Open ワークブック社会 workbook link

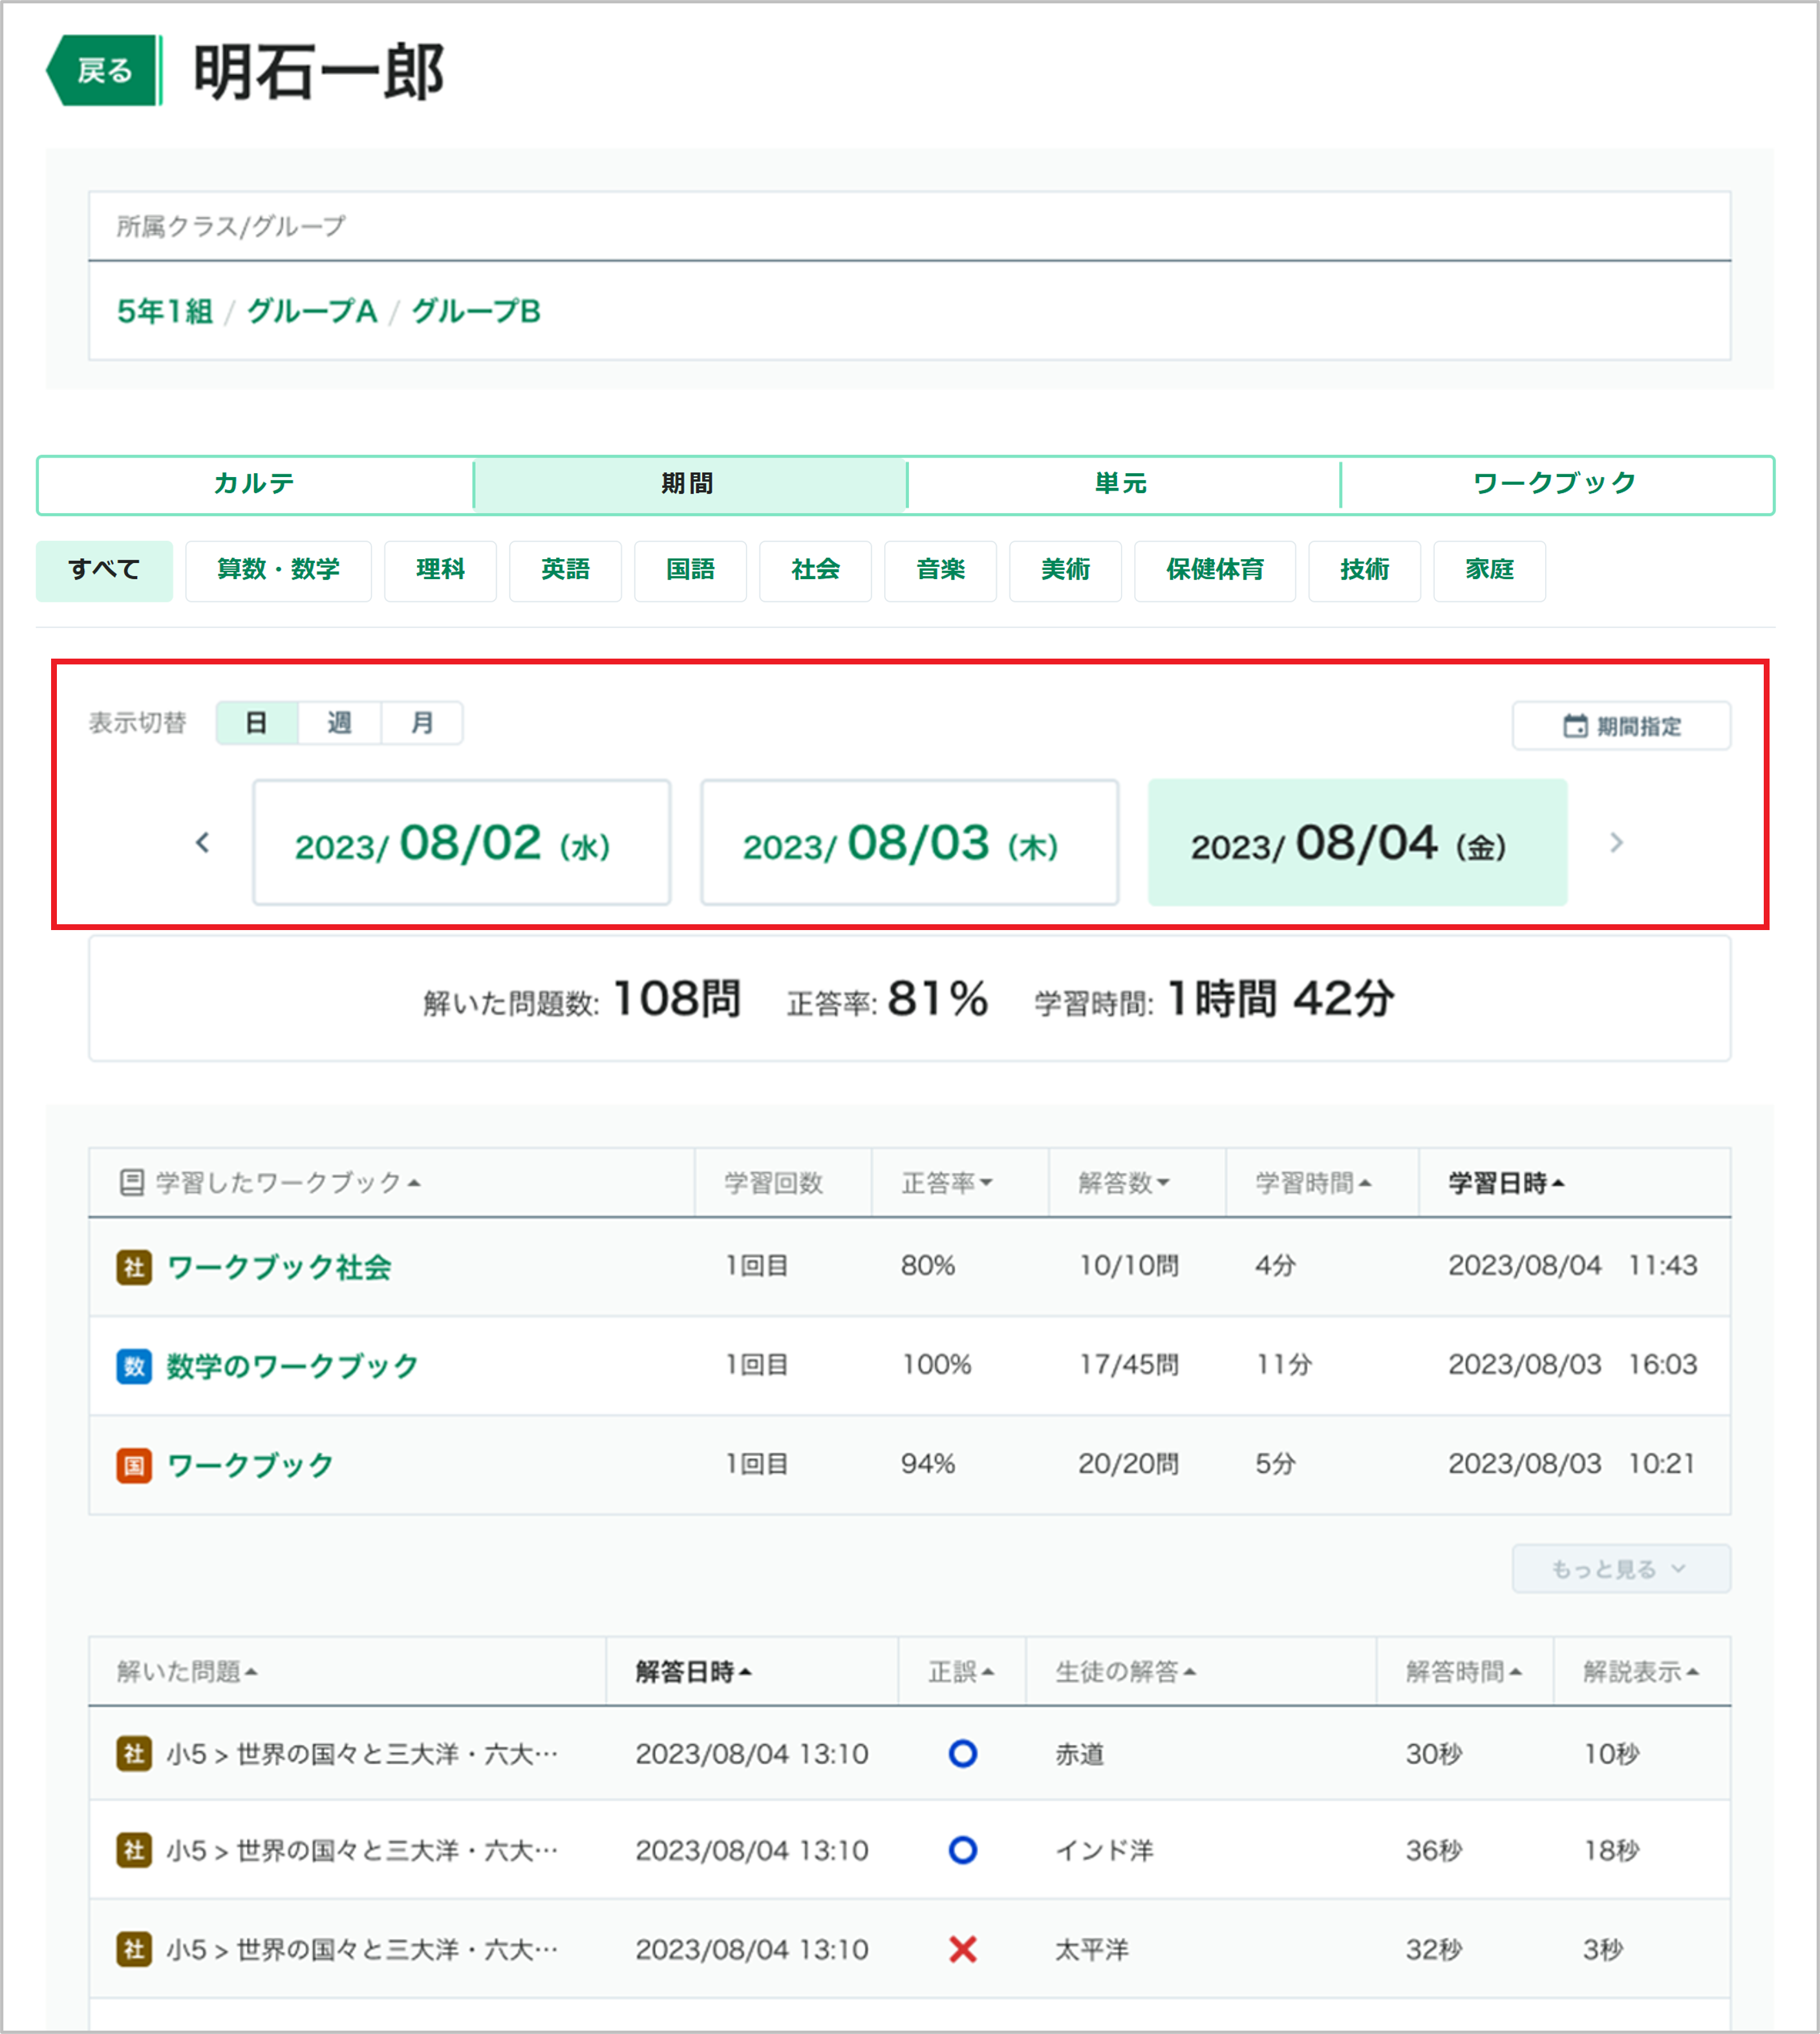[279, 1267]
